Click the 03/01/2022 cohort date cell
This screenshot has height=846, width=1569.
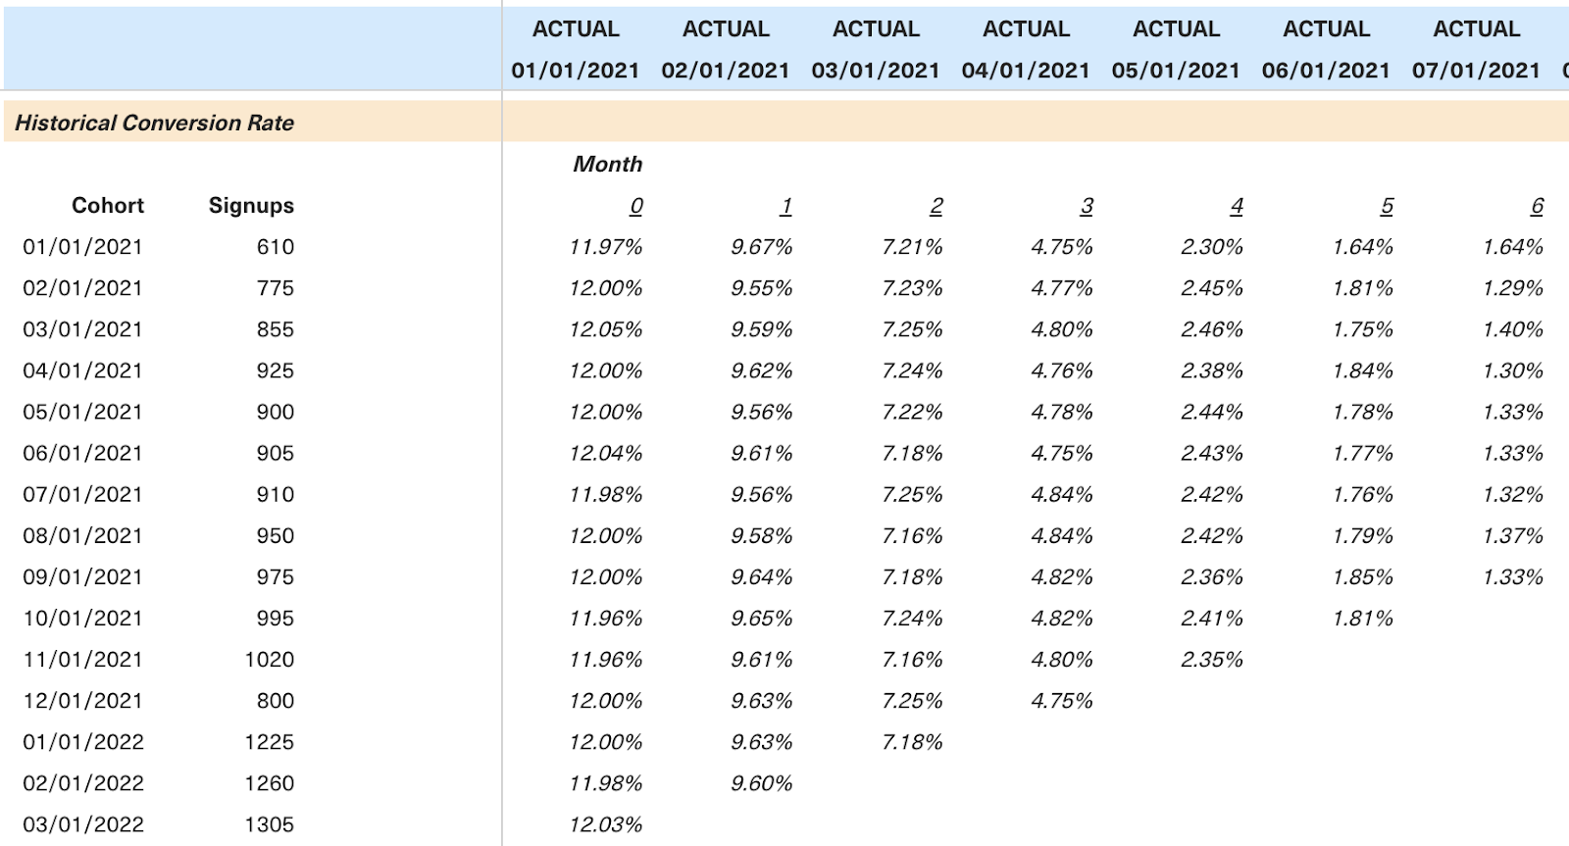click(83, 824)
